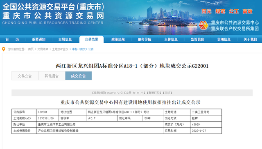Click the 重庆市公共资源交易中心 header text
This screenshot has height=149, width=262.
tap(235, 22)
